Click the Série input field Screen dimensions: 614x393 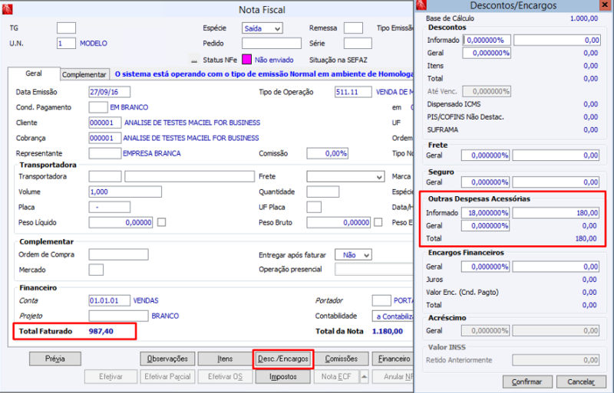point(358,44)
